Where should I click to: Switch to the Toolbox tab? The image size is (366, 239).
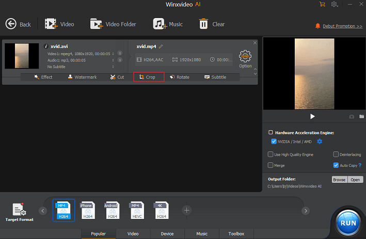[236, 234]
